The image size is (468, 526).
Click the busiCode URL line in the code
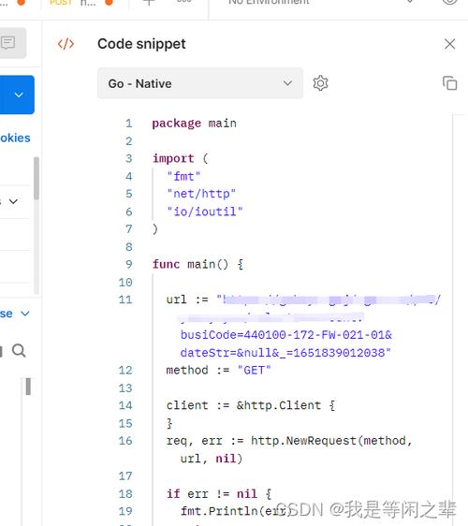click(285, 335)
